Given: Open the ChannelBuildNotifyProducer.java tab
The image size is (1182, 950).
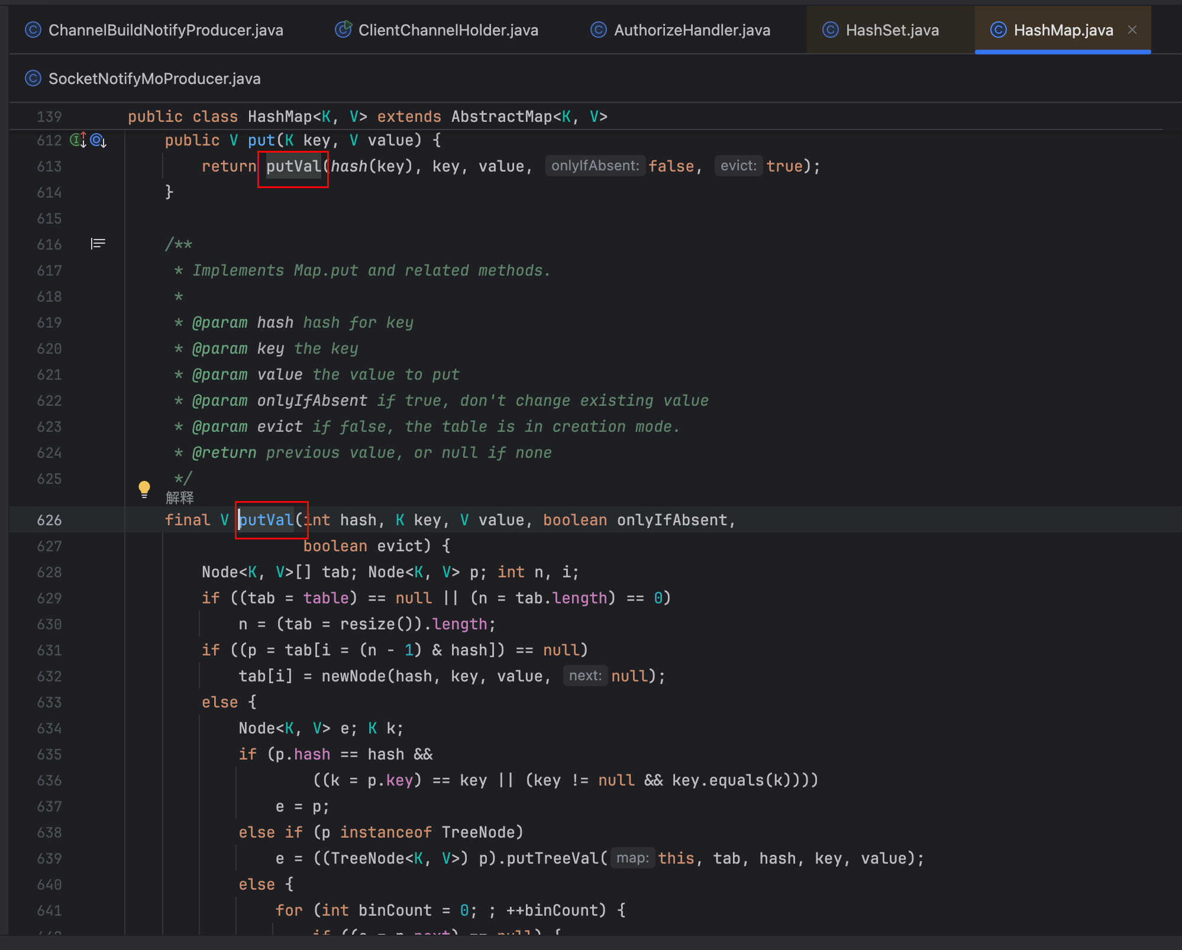Looking at the screenshot, I should point(165,30).
